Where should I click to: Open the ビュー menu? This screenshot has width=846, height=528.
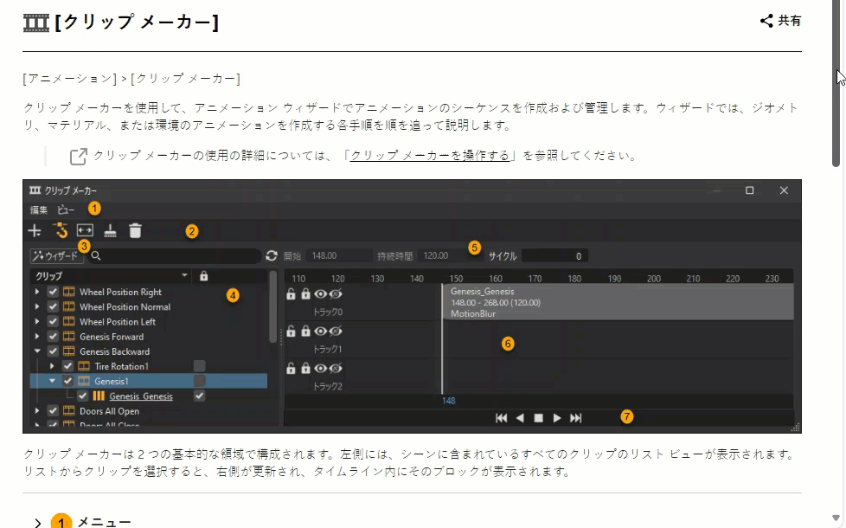point(67,208)
